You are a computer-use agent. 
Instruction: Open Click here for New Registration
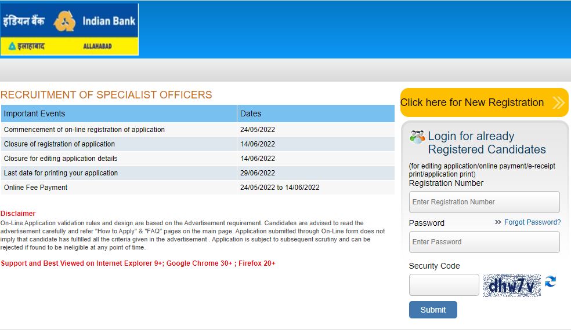(472, 102)
